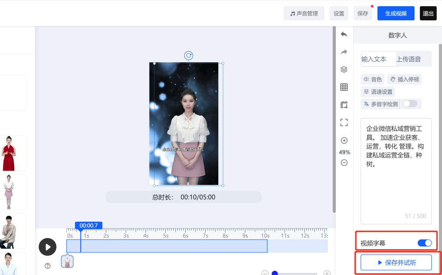Click the 00:00.7 playhead marker
Image resolution: width=442 pixels, height=275 pixels.
[88, 225]
